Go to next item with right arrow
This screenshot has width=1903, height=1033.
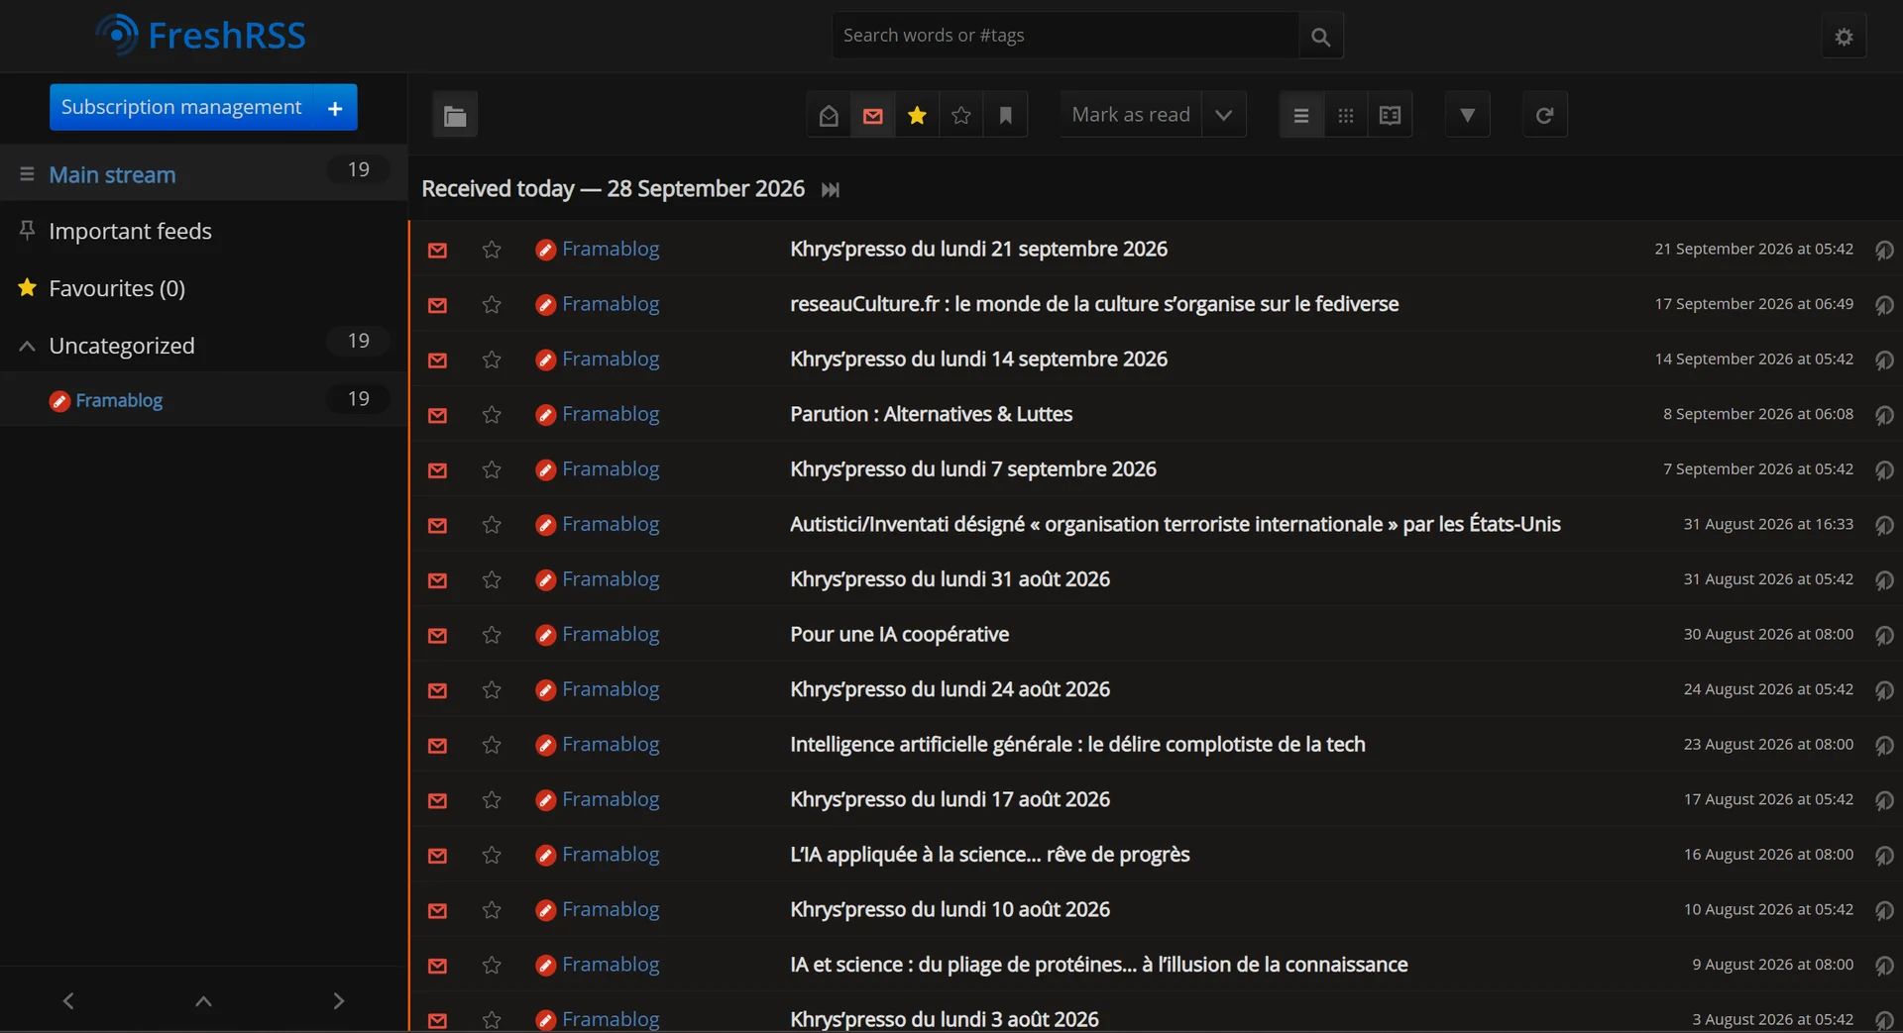(x=338, y=1000)
